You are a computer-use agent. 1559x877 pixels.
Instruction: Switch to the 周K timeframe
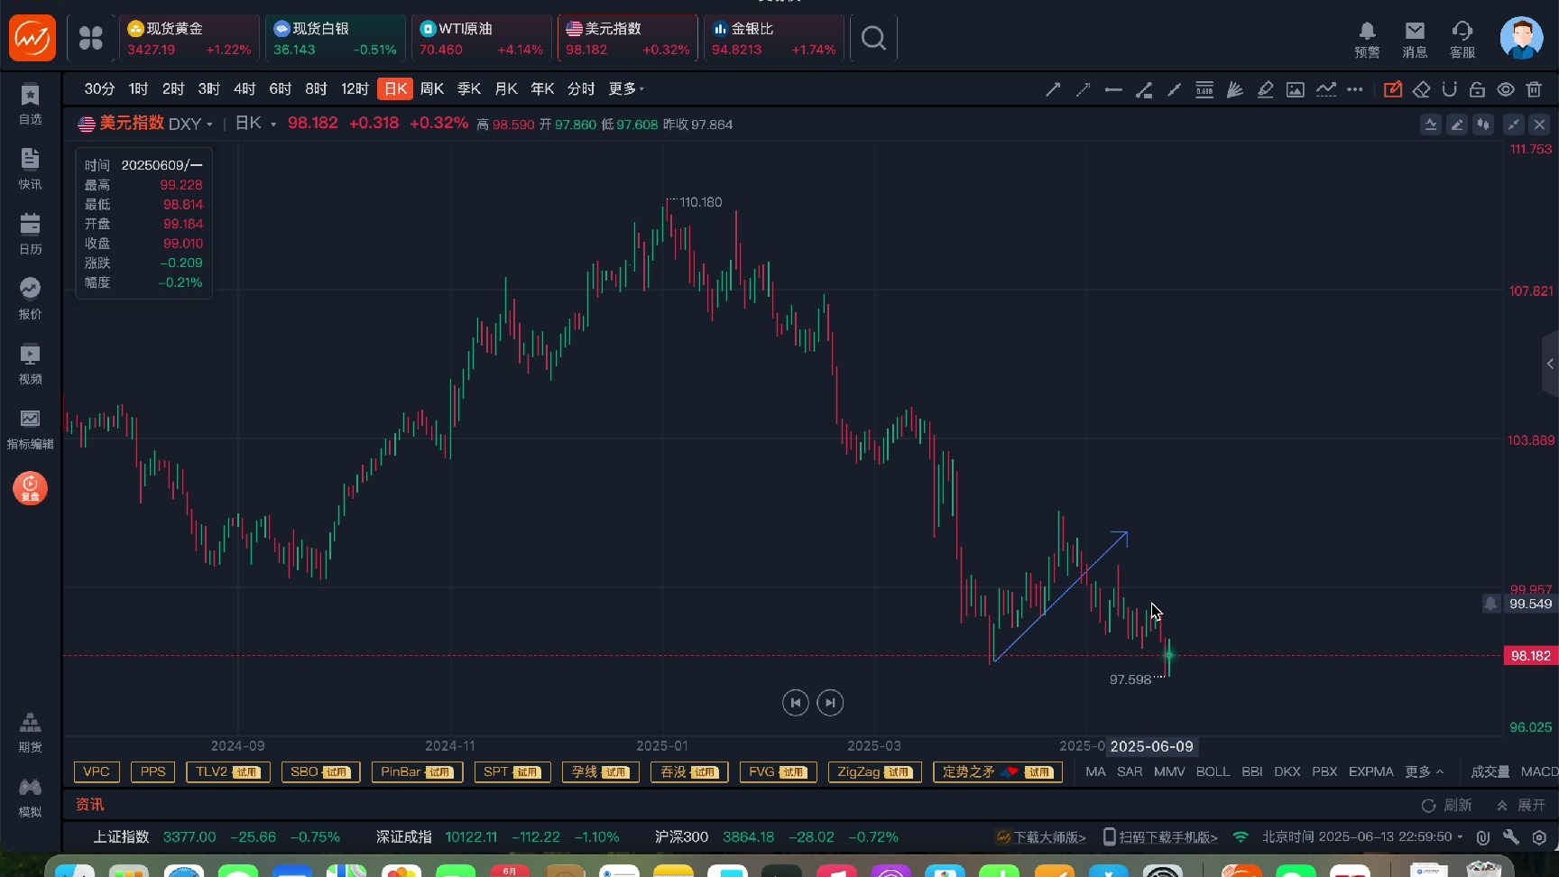click(432, 88)
